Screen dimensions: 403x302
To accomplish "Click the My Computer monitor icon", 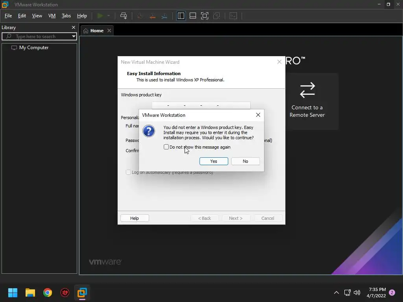I will 14,48.
